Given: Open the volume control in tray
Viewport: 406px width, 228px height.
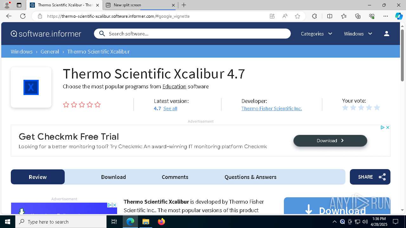Looking at the screenshot, I should (365, 222).
